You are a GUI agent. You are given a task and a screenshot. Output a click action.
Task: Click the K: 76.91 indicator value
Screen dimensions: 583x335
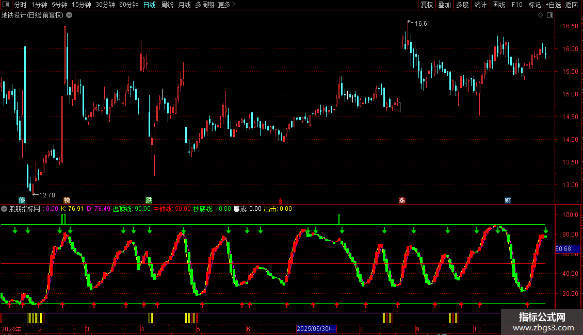point(72,209)
